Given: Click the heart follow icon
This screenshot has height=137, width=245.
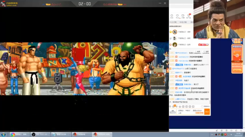Looking at the screenshot, I should coord(177,16).
